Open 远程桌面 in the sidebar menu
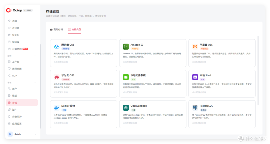 click(22, 69)
